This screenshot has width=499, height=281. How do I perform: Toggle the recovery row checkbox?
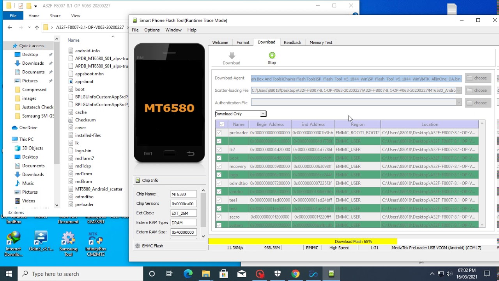click(x=219, y=166)
